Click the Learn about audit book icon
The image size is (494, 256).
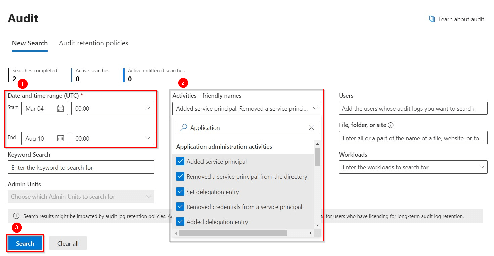click(432, 19)
